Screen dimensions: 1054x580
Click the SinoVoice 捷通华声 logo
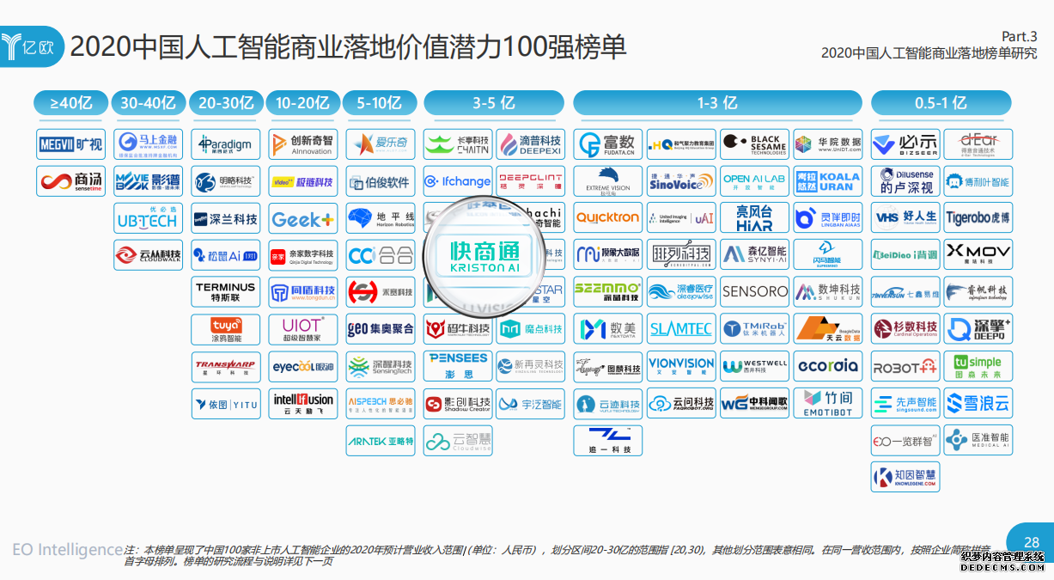pyautogui.click(x=680, y=181)
